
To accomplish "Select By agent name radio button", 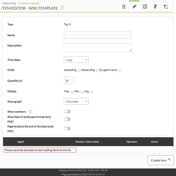I will point(119,71).
